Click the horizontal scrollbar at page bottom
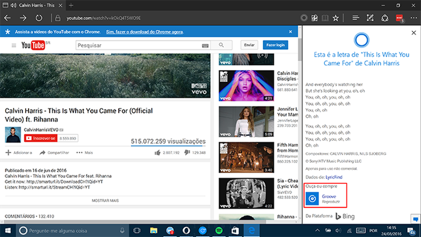This screenshot has height=237, width=421. tap(134, 222)
